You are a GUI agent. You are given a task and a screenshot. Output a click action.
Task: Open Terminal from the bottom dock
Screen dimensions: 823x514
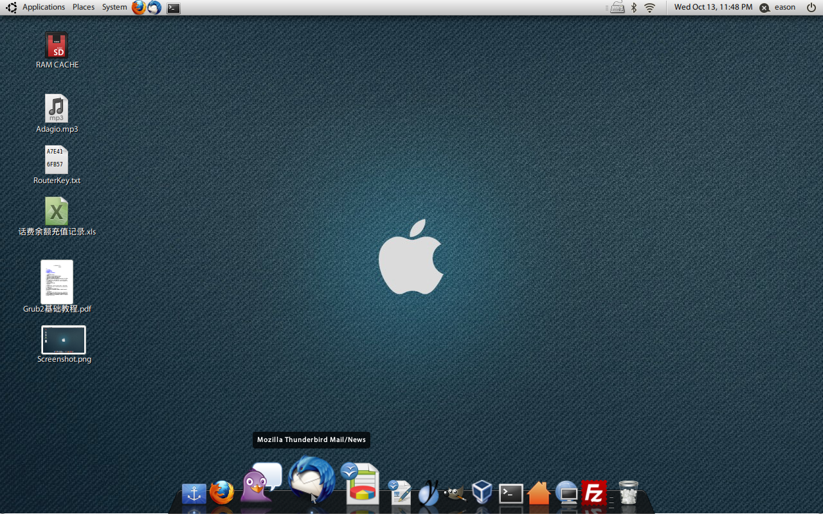511,493
